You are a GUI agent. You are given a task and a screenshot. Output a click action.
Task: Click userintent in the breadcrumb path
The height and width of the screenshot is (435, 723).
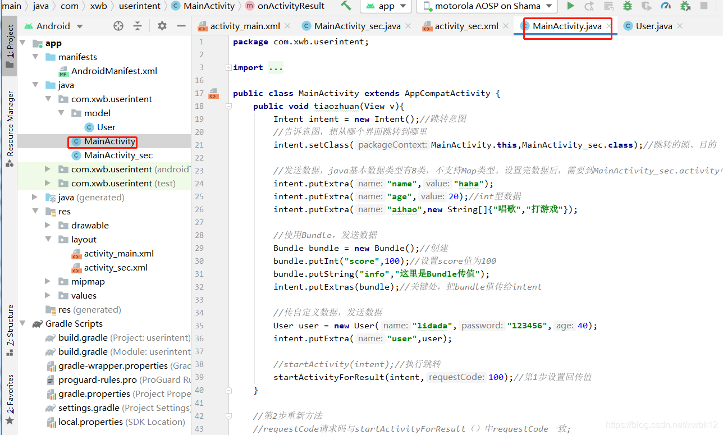(140, 6)
